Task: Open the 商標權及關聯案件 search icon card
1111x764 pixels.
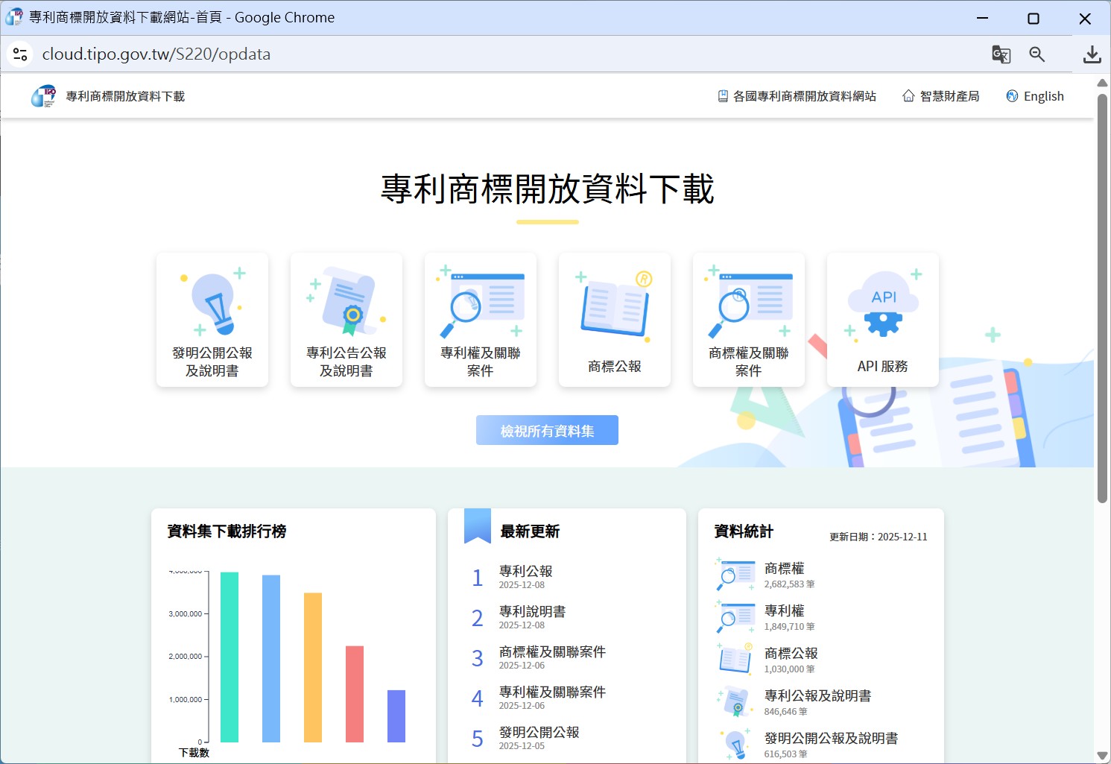Action: pyautogui.click(x=748, y=302)
